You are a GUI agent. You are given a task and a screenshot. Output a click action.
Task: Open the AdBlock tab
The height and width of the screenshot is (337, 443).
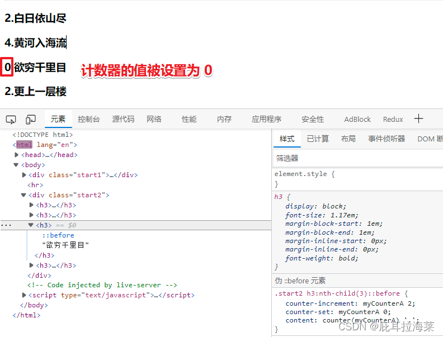[357, 120]
